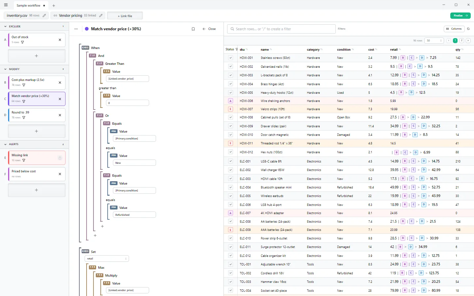Go to next page of rows
474x296 pixels.
pyautogui.click(x=468, y=40)
